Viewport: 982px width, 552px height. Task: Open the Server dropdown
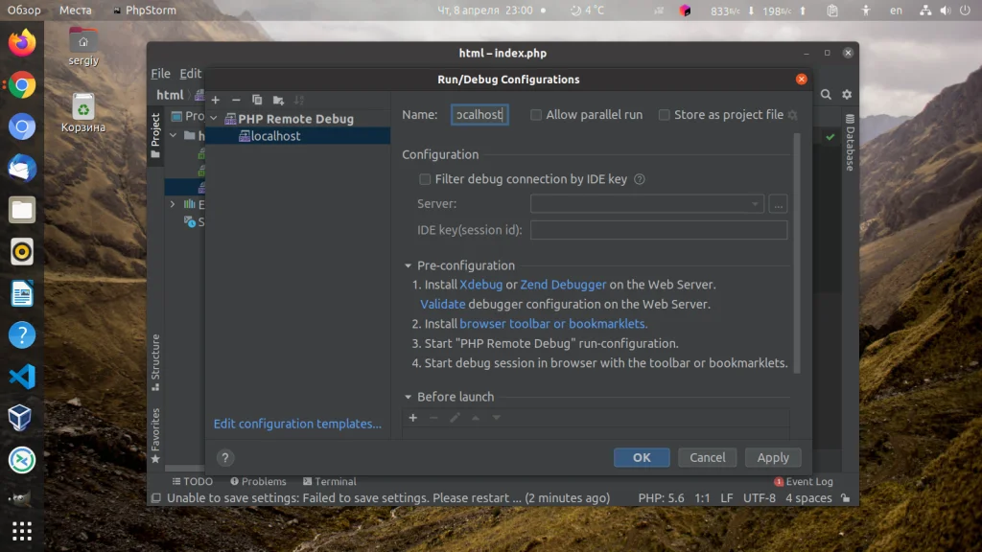point(753,203)
